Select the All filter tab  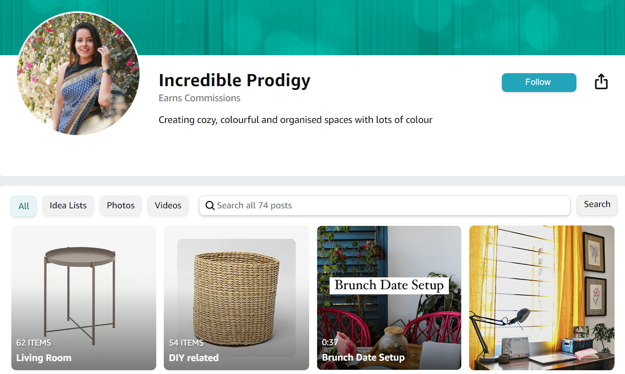click(24, 206)
